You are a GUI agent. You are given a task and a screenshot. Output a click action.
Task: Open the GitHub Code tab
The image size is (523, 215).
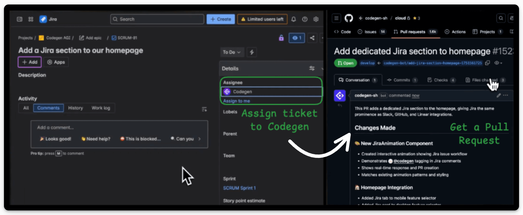coord(342,32)
